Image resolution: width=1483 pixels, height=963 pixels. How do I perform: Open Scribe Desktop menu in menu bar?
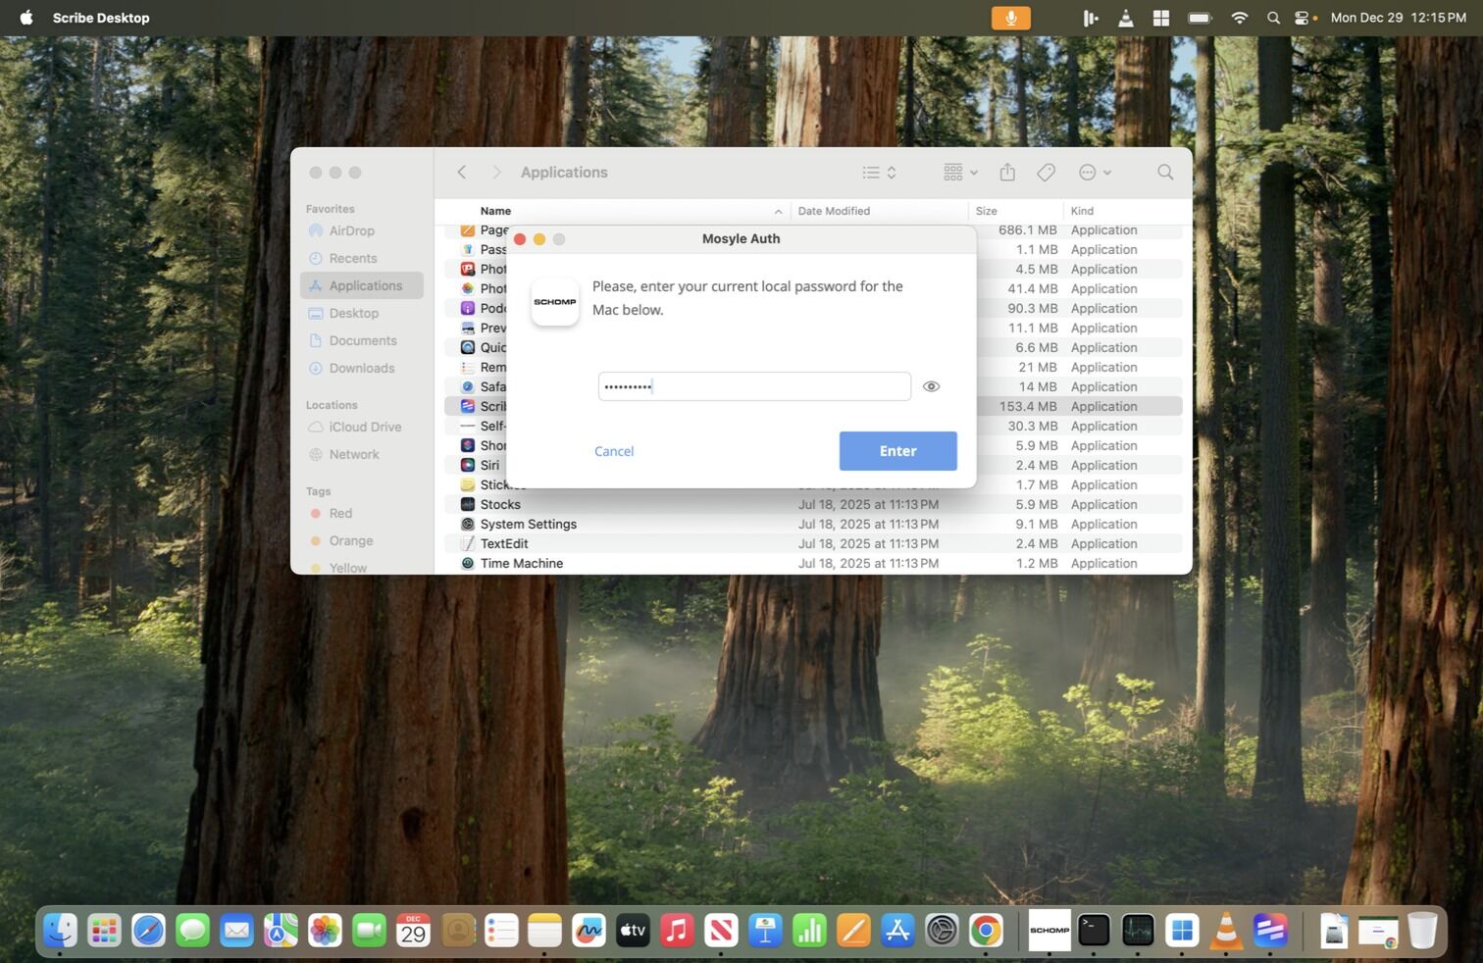click(101, 18)
